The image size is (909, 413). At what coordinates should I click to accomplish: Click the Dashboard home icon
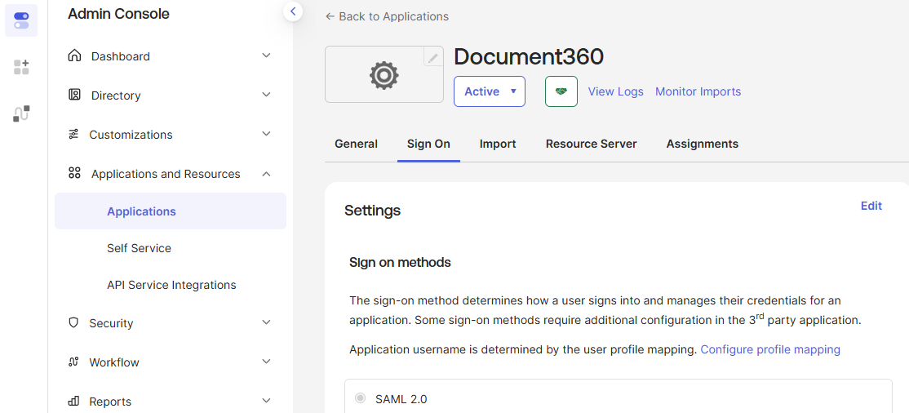tap(74, 56)
